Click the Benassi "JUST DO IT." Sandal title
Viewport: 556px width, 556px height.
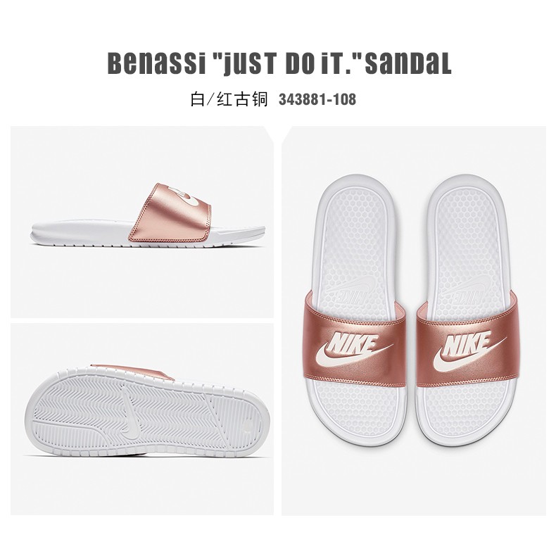pos(279,64)
